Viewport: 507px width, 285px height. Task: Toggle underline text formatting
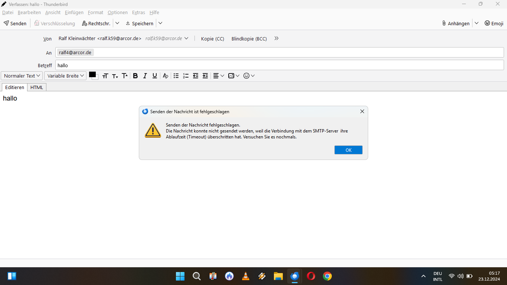(155, 76)
